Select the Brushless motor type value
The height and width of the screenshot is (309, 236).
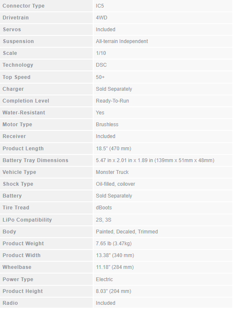click(x=107, y=125)
